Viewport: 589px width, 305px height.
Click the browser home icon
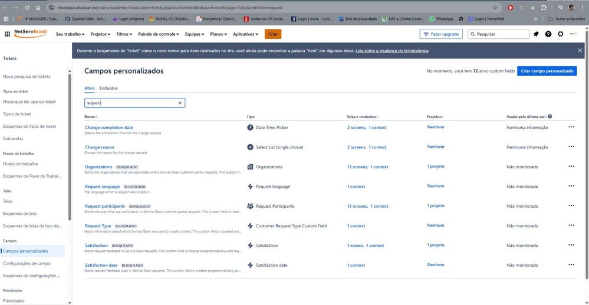[x=38, y=8]
